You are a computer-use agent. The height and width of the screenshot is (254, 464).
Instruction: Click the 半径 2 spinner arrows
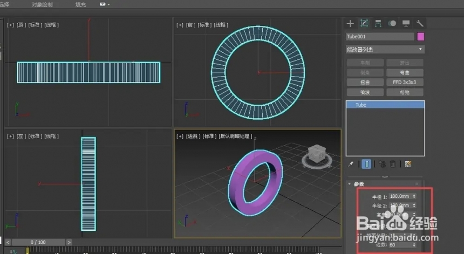coord(414,205)
